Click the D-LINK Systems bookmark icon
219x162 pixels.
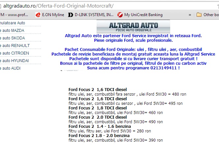click(x=70, y=15)
